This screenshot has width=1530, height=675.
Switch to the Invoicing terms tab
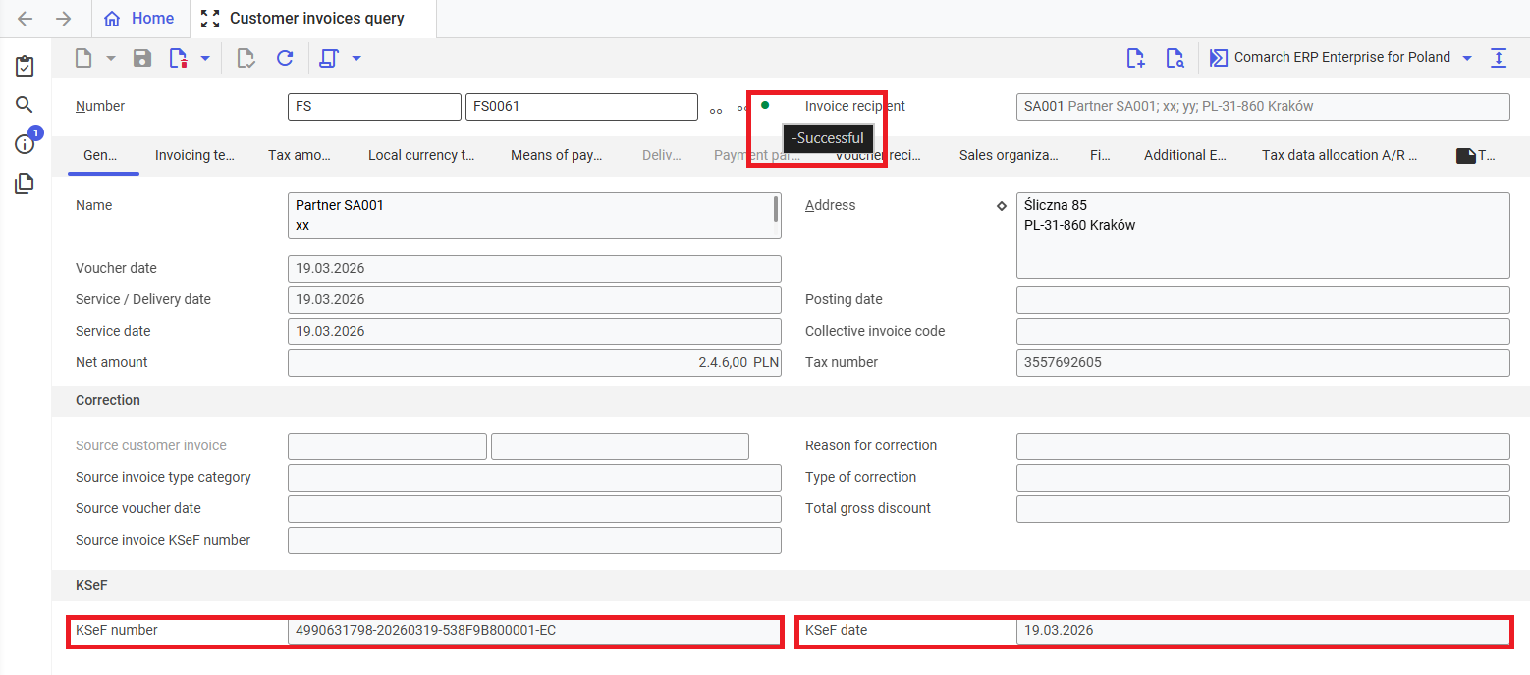194,155
